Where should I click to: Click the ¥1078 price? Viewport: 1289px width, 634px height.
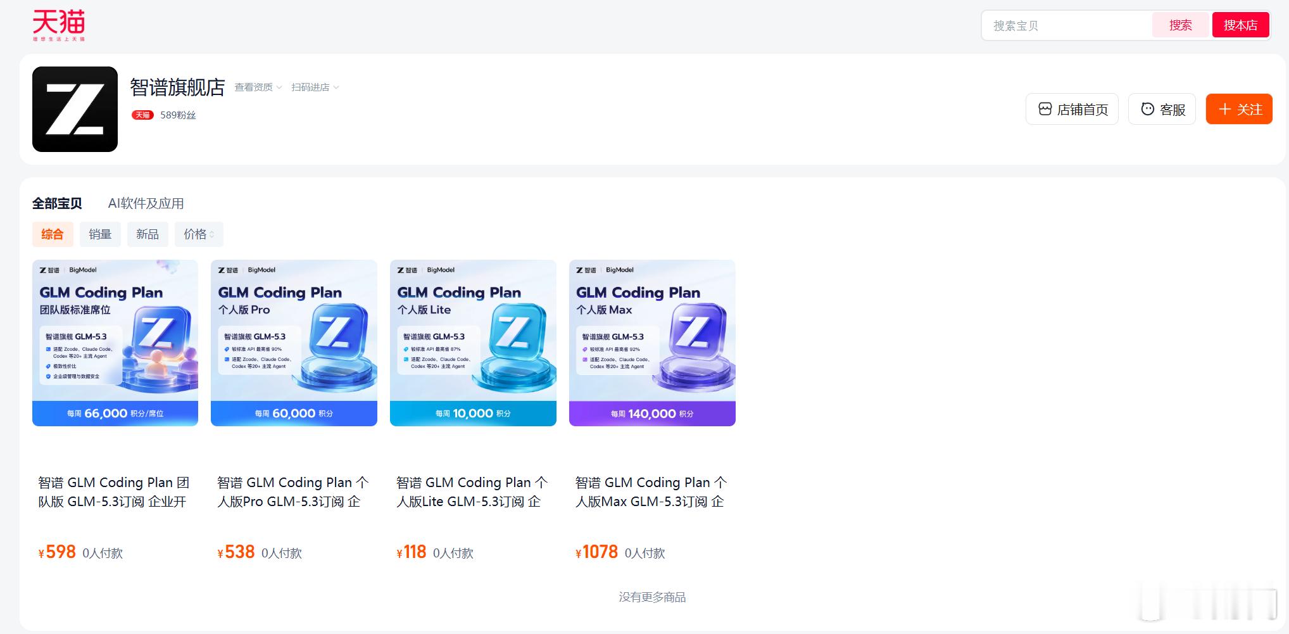(x=597, y=552)
